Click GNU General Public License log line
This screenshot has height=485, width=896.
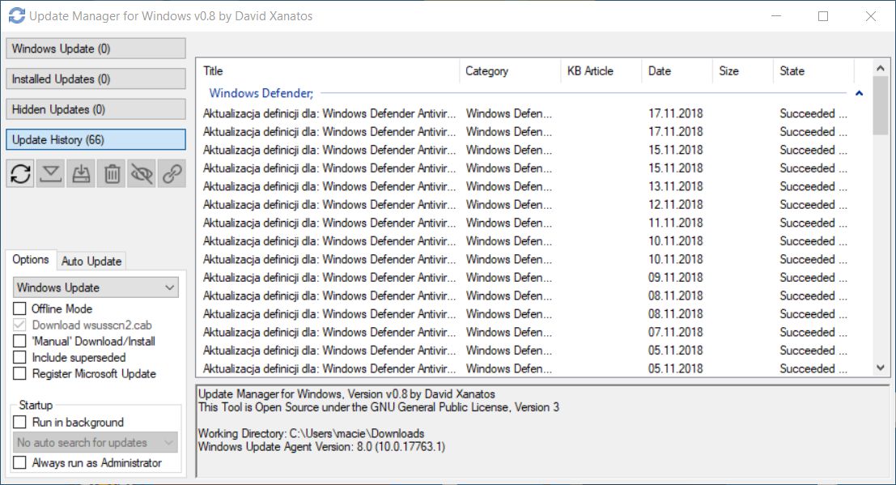(x=379, y=407)
